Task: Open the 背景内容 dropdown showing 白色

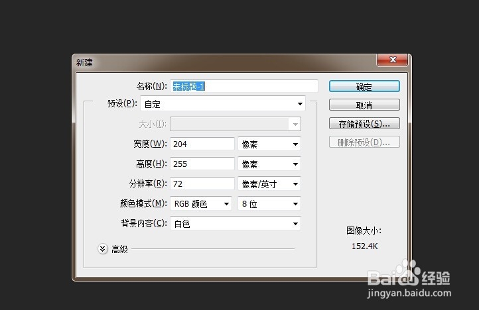Action: (236, 224)
